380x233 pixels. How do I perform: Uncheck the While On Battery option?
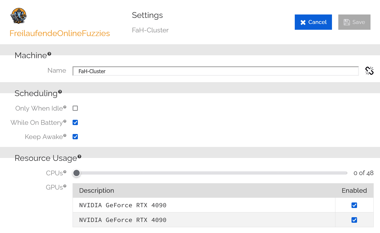(x=75, y=122)
